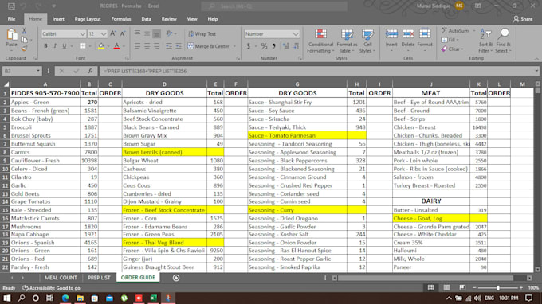Screen dimensions: 542x304
Task: Open the File menu tab
Action: point(11,19)
